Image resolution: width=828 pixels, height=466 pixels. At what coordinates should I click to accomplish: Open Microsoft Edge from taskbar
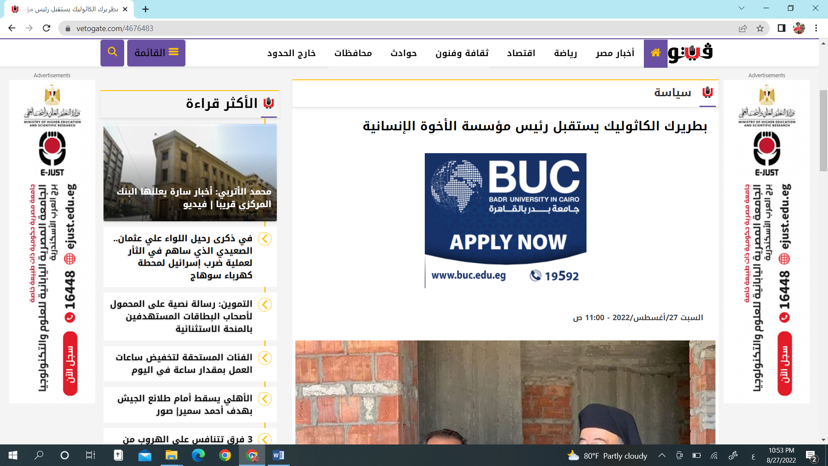pos(198,455)
